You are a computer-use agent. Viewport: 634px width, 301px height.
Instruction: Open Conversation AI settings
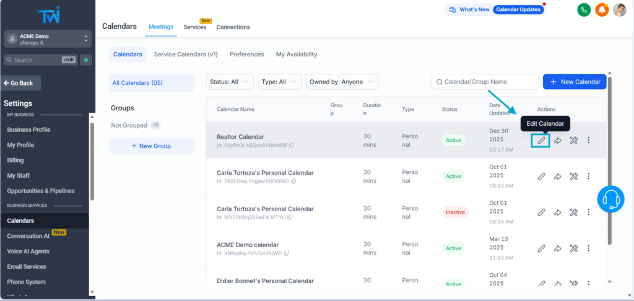[28, 236]
